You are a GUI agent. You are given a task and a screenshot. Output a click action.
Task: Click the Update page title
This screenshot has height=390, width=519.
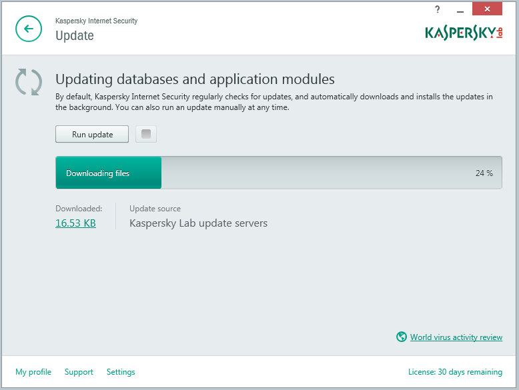click(75, 35)
